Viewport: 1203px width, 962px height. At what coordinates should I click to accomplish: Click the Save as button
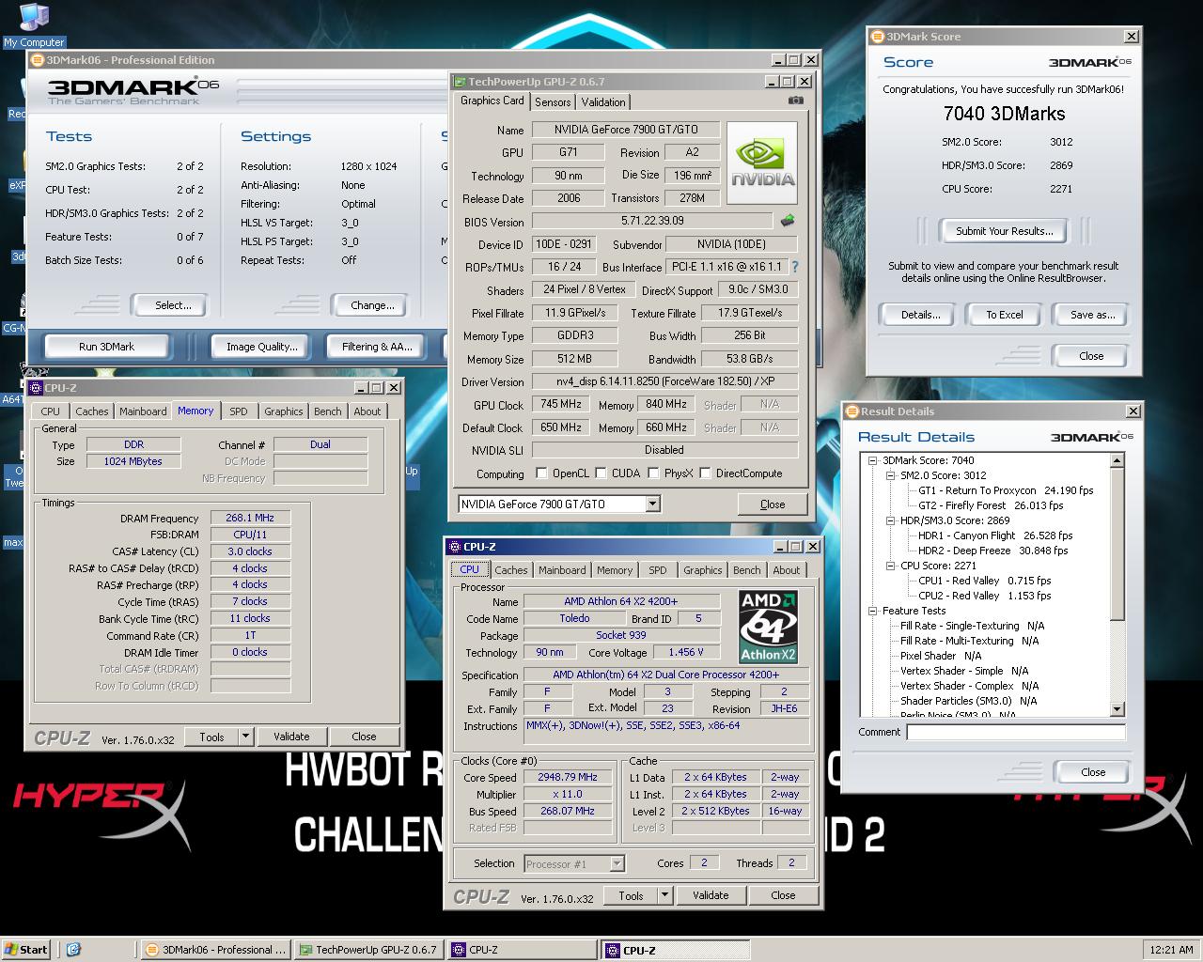1092,315
